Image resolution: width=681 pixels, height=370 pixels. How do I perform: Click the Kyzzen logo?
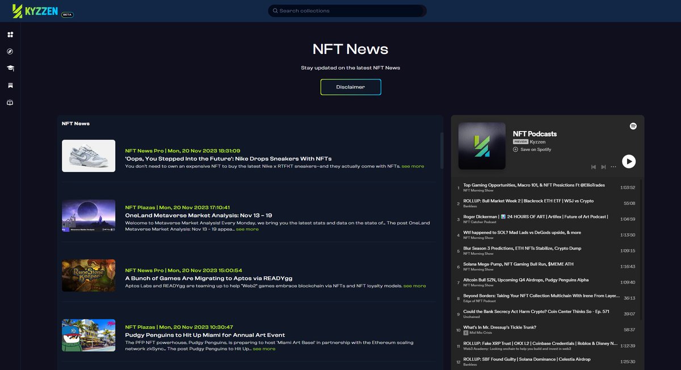tap(35, 11)
